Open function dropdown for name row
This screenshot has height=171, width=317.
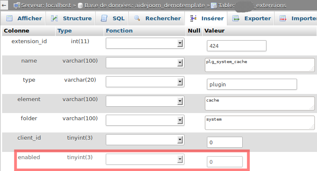pyautogui.click(x=180, y=63)
